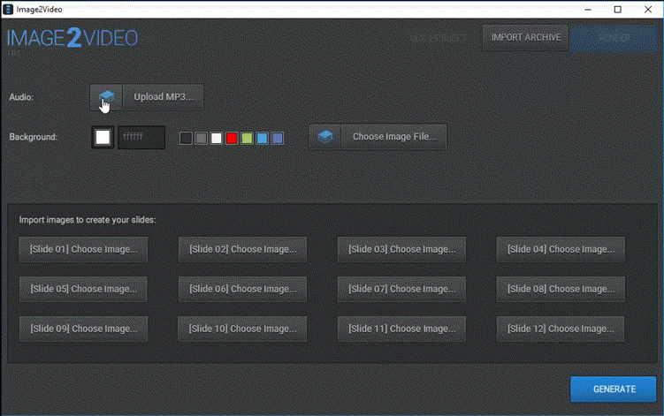Choose image for Slide 11
Screen dimensions: 664x416
[402, 329]
